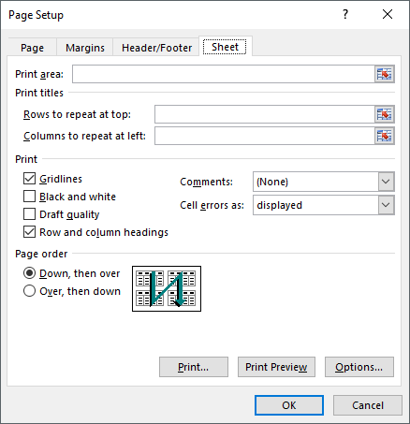Screen dimensions: 410x424
Task: Tick the Draft quality checkbox
Action: click(29, 214)
